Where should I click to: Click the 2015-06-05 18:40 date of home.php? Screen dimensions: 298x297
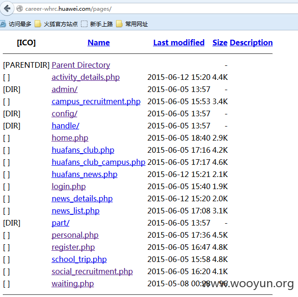(179, 138)
